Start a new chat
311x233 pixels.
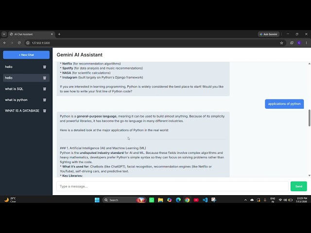point(26,55)
